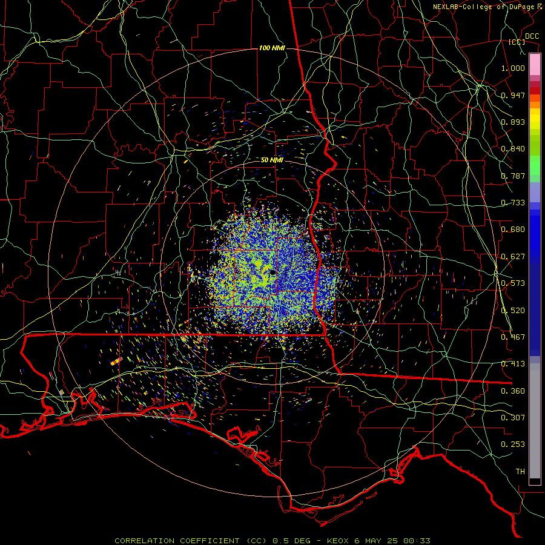Click the gray segment of the color bar

(535, 421)
